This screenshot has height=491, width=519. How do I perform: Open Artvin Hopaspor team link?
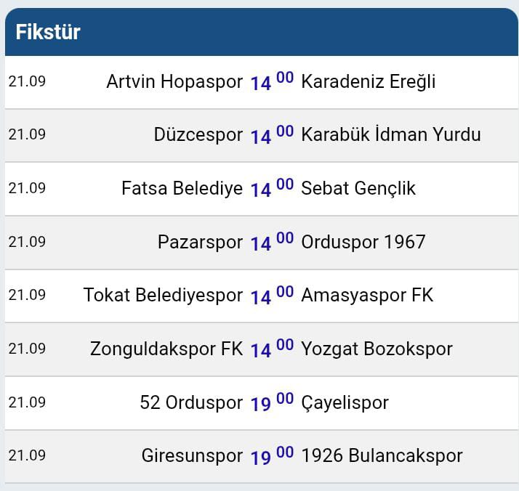coord(174,81)
